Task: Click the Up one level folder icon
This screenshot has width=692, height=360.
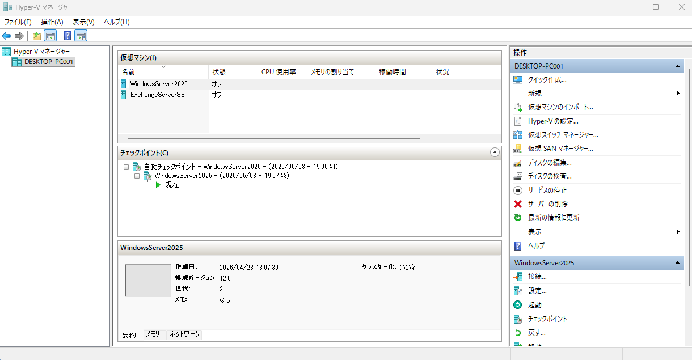Action: (x=37, y=36)
